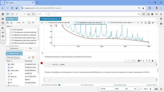This screenshot has width=164, height=92.
Task: Open the table view icon in toolbar
Action: 148,14
